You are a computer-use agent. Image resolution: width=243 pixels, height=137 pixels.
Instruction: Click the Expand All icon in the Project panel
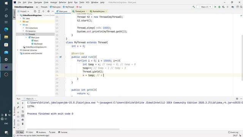click(x=39, y=11)
